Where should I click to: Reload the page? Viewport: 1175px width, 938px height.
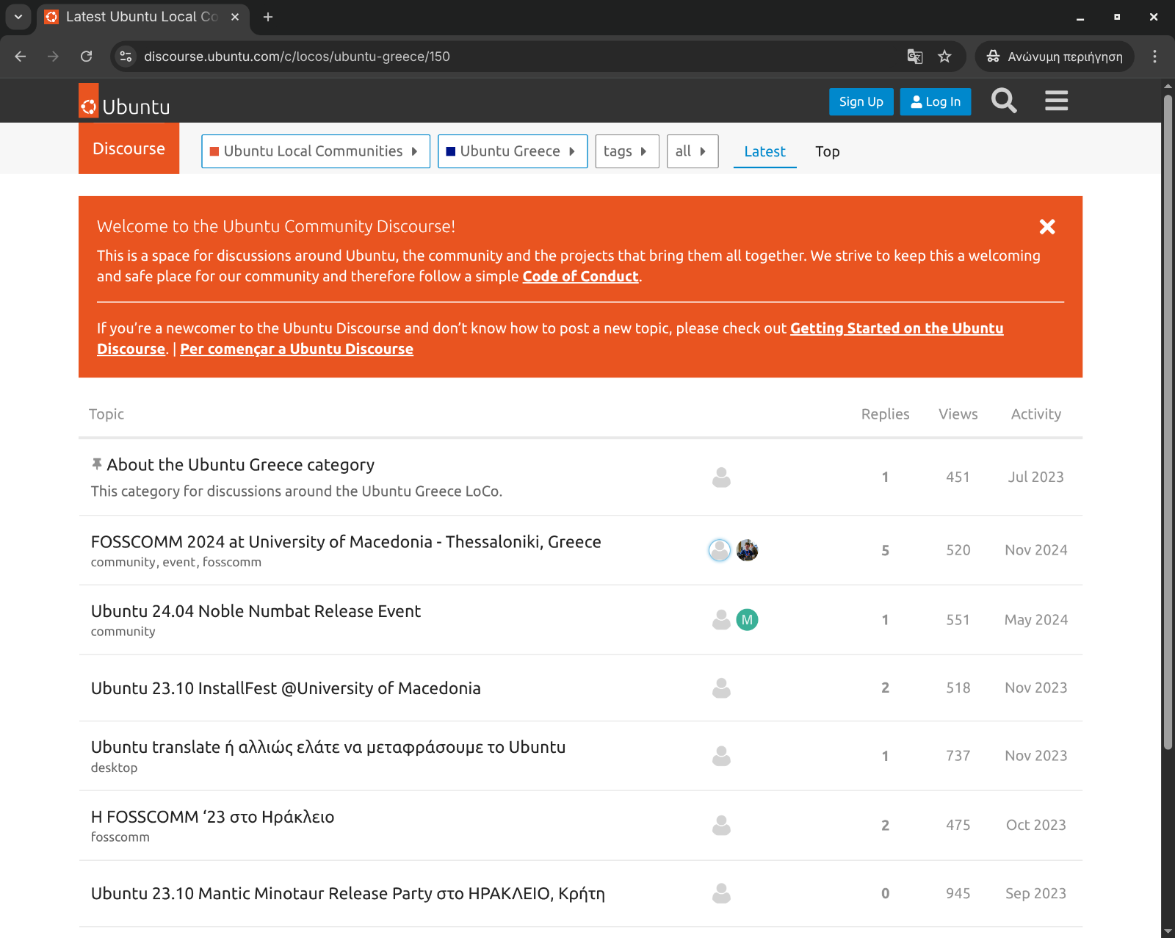tap(87, 57)
